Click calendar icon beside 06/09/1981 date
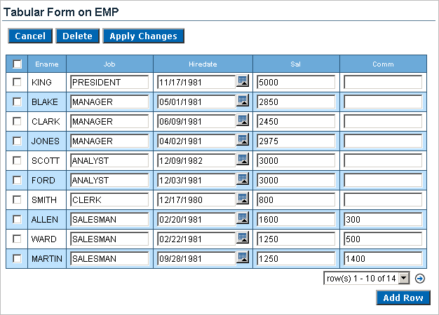Viewport: 439px width, 315px height. click(x=243, y=120)
